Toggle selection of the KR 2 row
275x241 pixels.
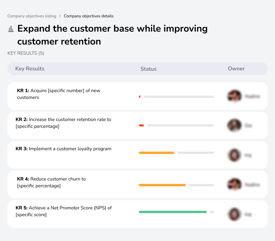(x=137, y=125)
